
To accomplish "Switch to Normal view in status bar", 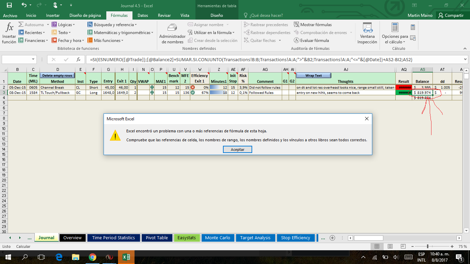I will pyautogui.click(x=377, y=246).
